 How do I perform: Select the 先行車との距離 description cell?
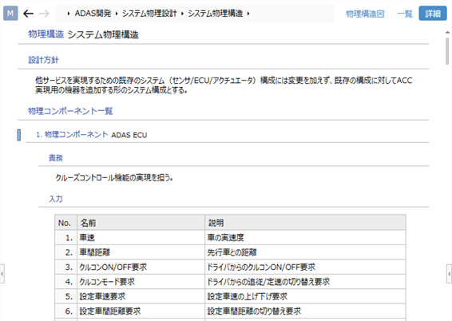pyautogui.click(x=305, y=252)
